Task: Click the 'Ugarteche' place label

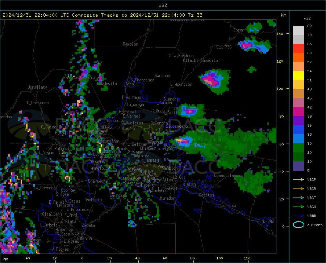Action: click(x=98, y=181)
